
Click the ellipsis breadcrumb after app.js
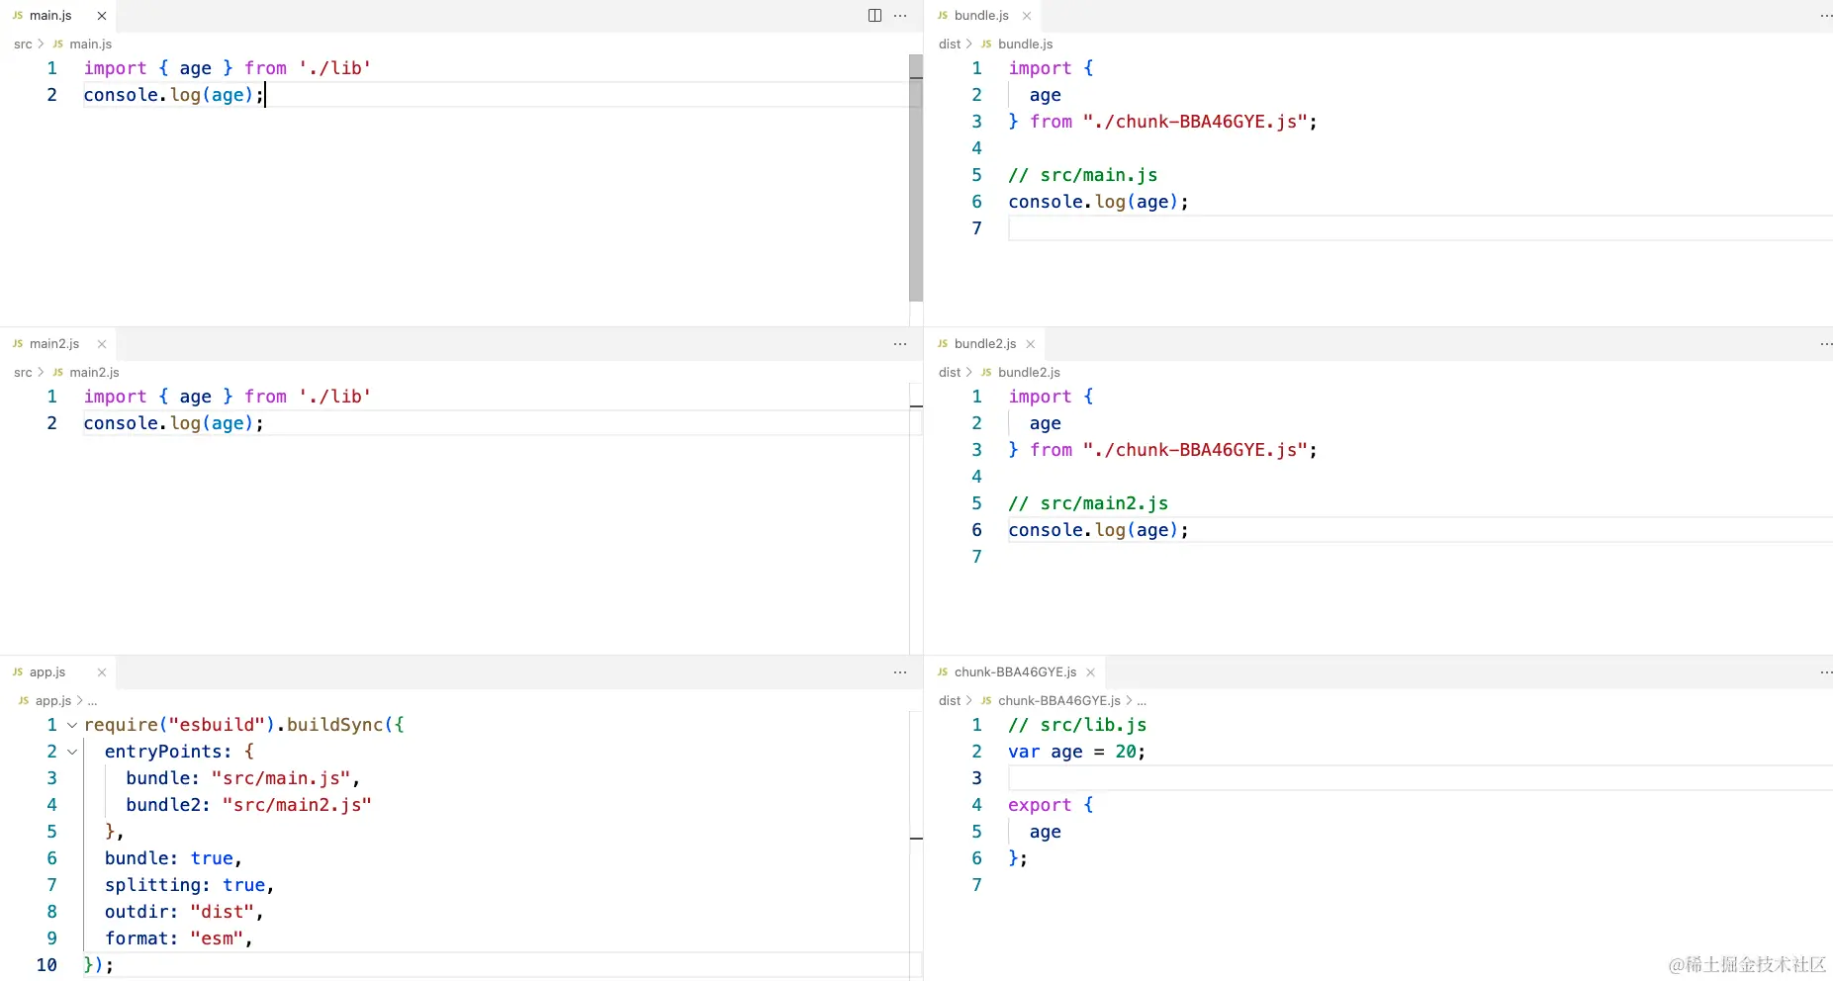92,701
